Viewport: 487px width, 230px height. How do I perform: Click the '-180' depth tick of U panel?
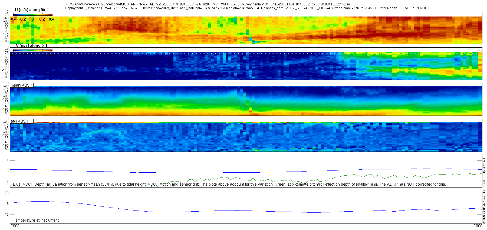5,41
